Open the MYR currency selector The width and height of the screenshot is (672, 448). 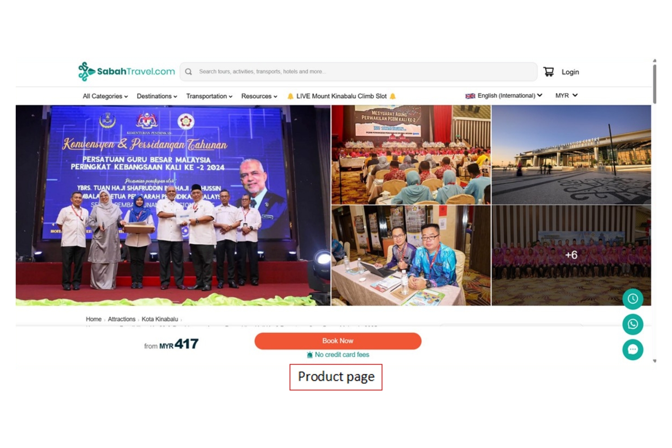(x=567, y=95)
